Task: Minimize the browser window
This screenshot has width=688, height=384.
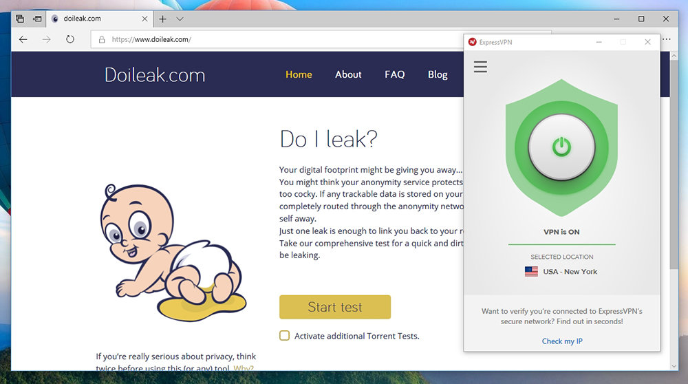Action: tap(616, 19)
